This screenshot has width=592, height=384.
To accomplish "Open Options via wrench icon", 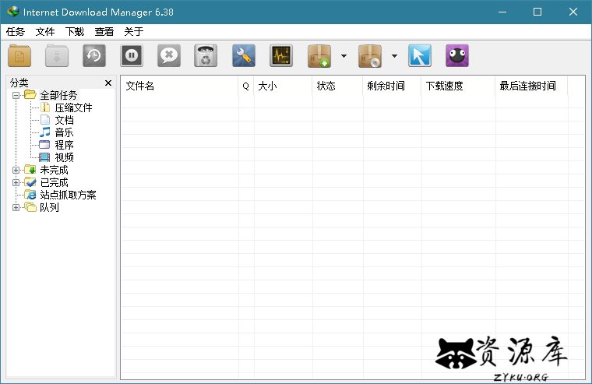I will (244, 56).
